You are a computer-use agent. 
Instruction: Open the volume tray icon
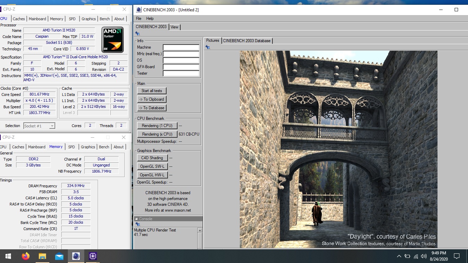(424, 256)
